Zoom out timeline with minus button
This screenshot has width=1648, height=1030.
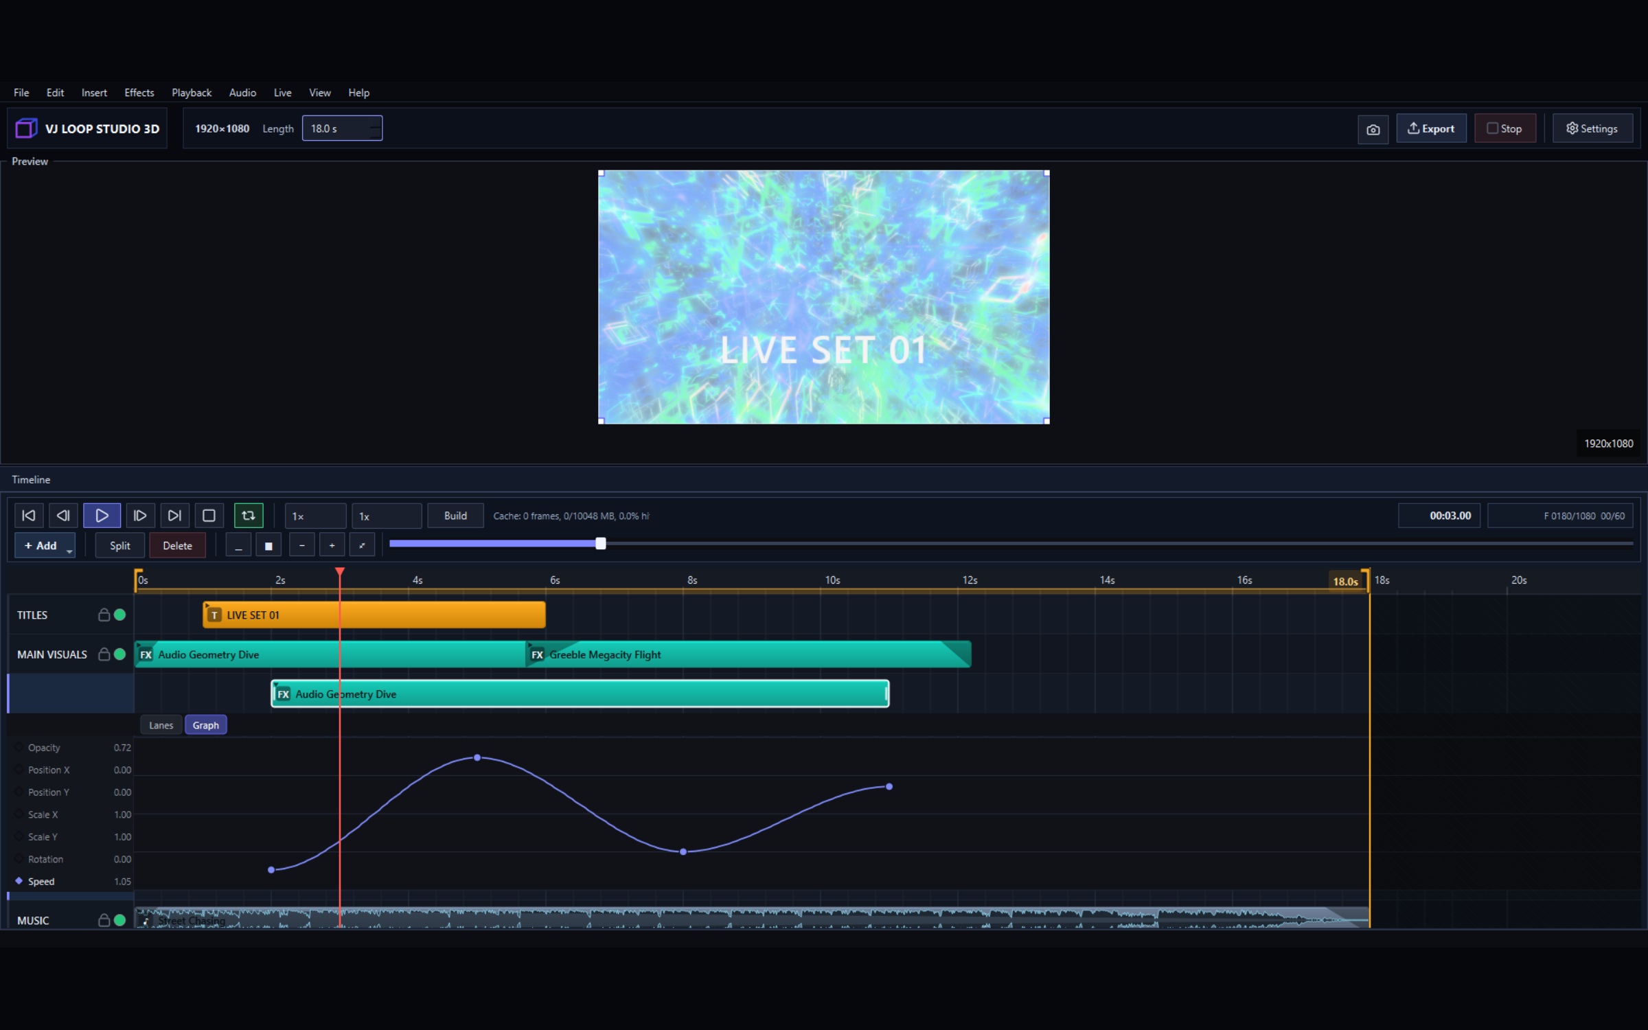coord(302,545)
